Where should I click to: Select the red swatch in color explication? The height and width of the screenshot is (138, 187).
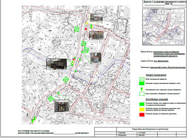[142, 114]
